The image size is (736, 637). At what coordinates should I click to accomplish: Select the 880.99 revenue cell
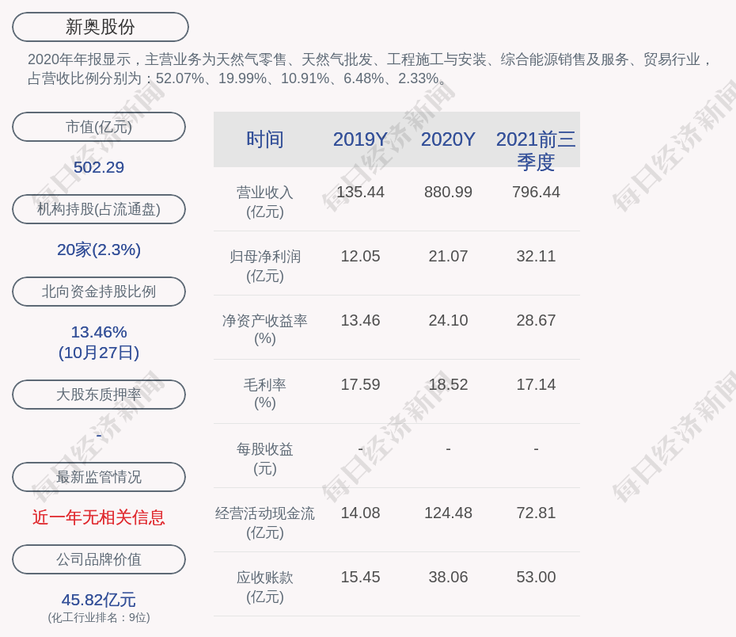click(x=448, y=193)
